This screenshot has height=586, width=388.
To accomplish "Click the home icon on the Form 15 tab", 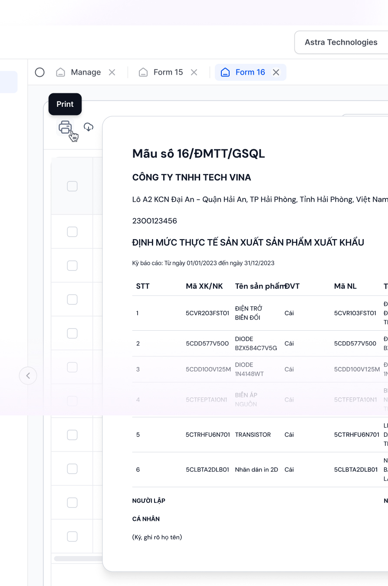I will click(x=143, y=72).
